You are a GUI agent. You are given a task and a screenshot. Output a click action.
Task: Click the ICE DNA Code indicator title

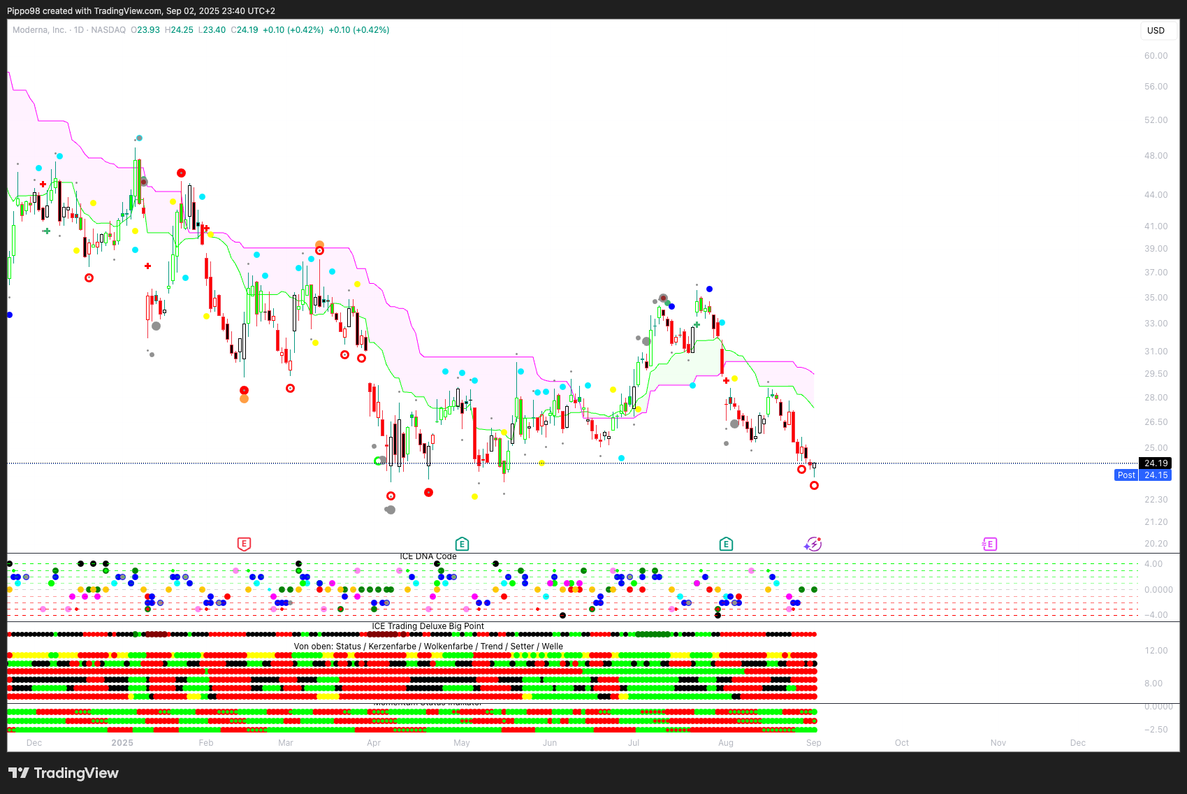[428, 556]
